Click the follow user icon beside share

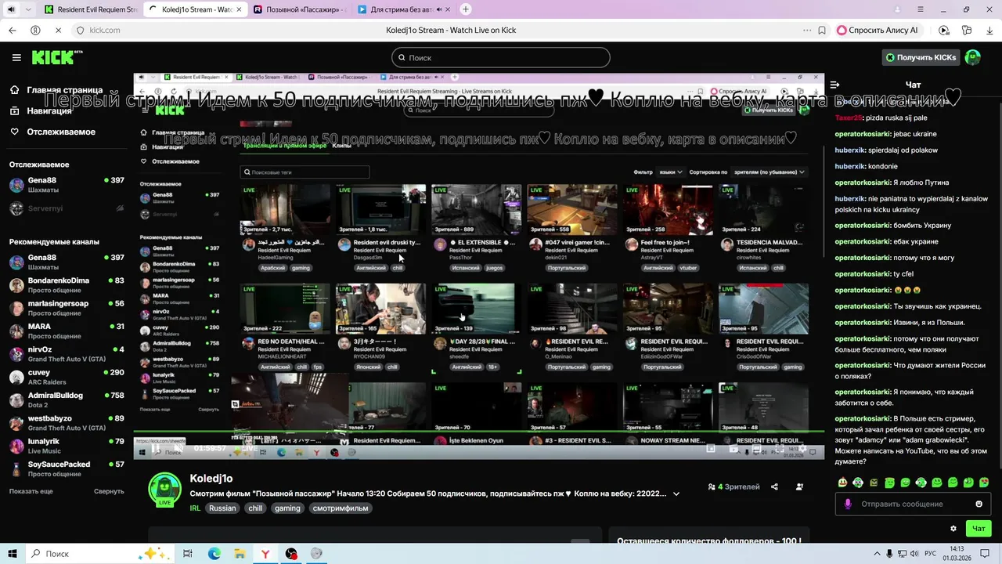[799, 486]
